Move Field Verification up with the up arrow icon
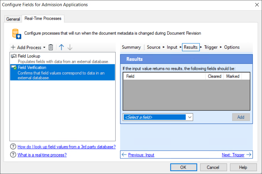Image resolution: width=262 pixels, height=174 pixels. pos(61,47)
